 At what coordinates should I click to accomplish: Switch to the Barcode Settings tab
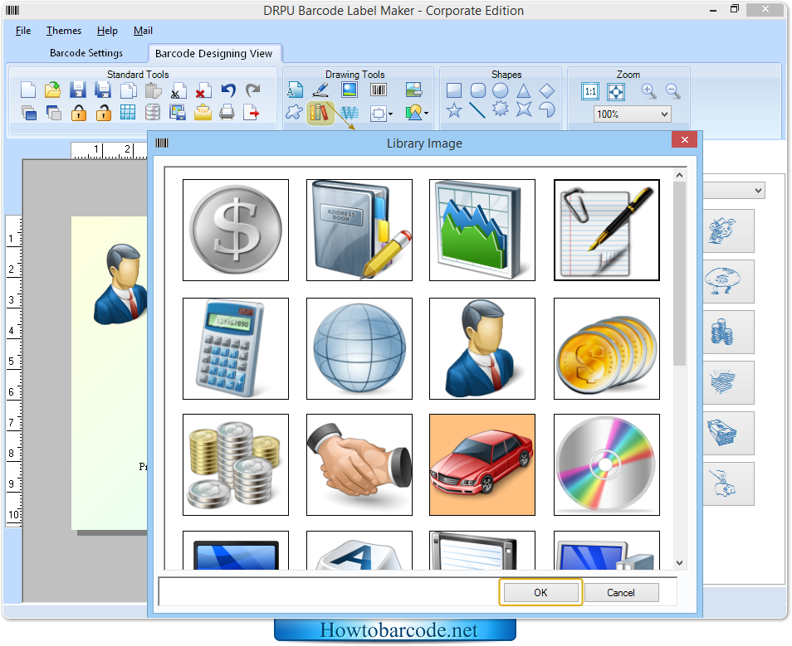(x=86, y=53)
